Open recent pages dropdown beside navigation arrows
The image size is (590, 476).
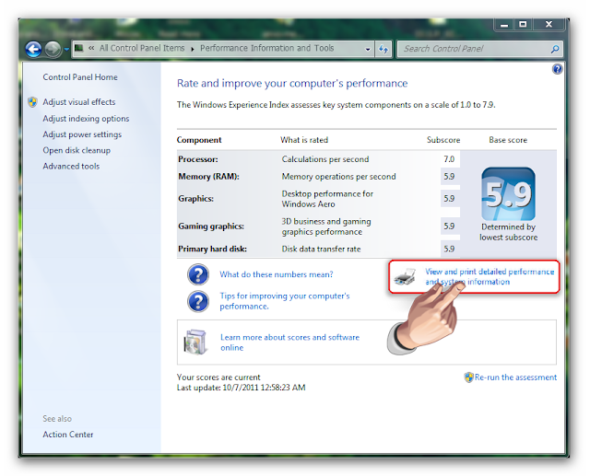click(66, 49)
